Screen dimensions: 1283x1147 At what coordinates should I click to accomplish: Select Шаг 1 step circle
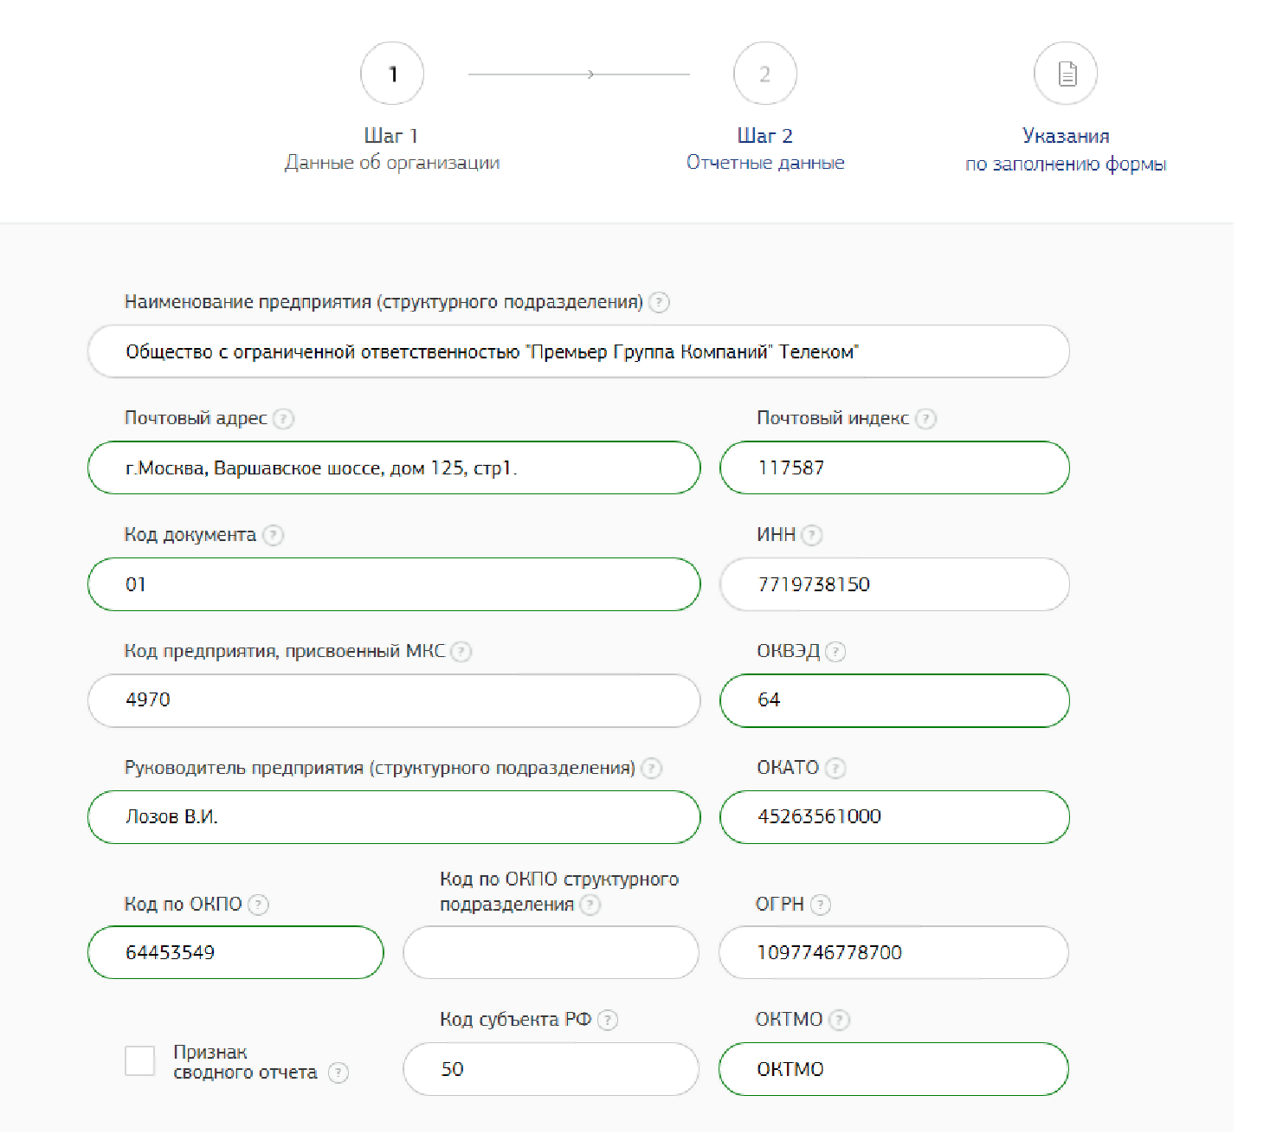[x=392, y=74]
